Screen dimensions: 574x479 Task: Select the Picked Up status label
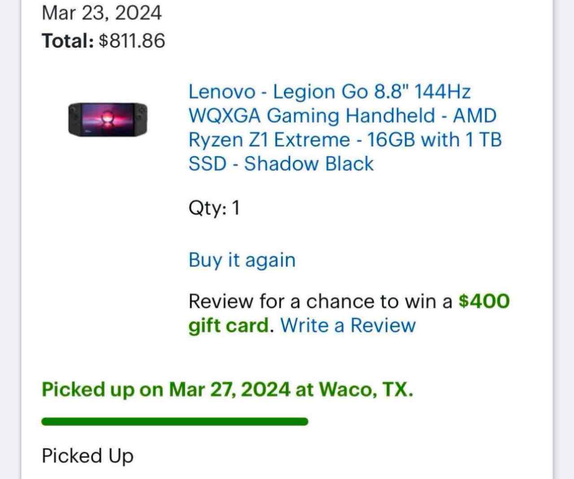coord(88,456)
